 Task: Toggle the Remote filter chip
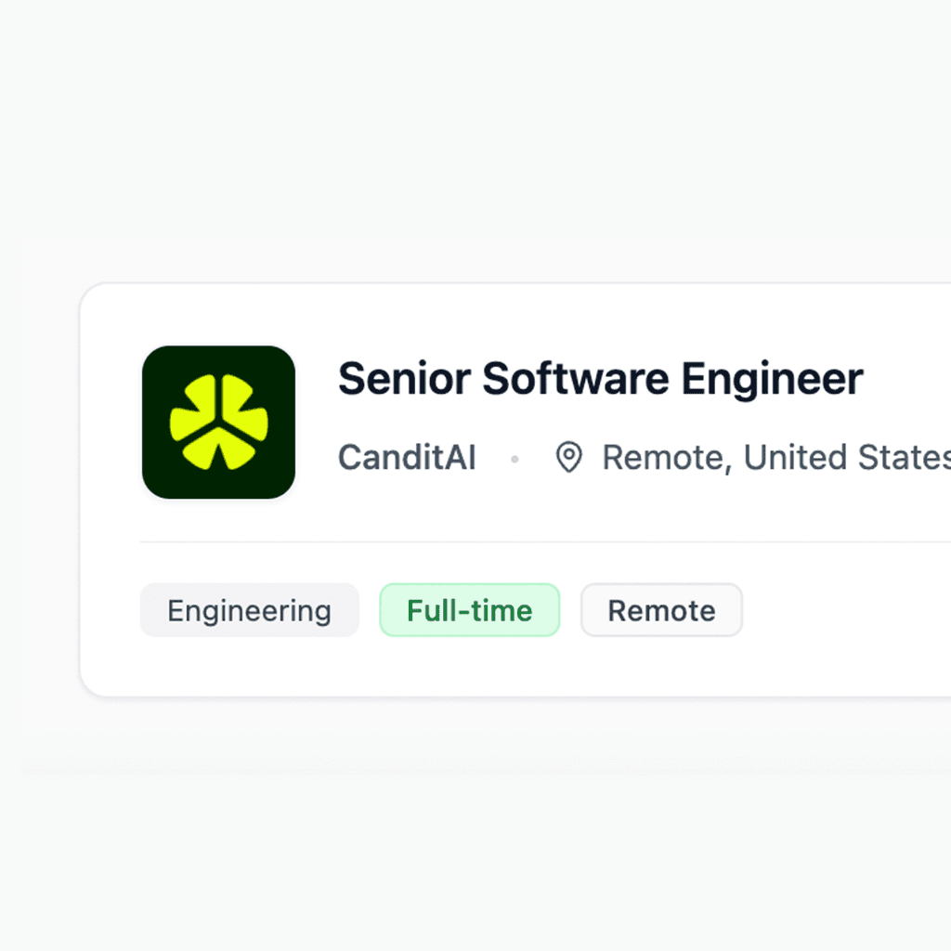pos(661,610)
